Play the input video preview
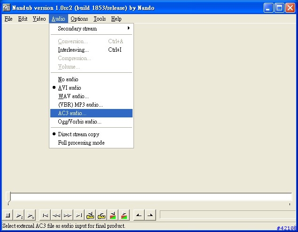The height and width of the screenshot is (232, 298). pos(19,215)
